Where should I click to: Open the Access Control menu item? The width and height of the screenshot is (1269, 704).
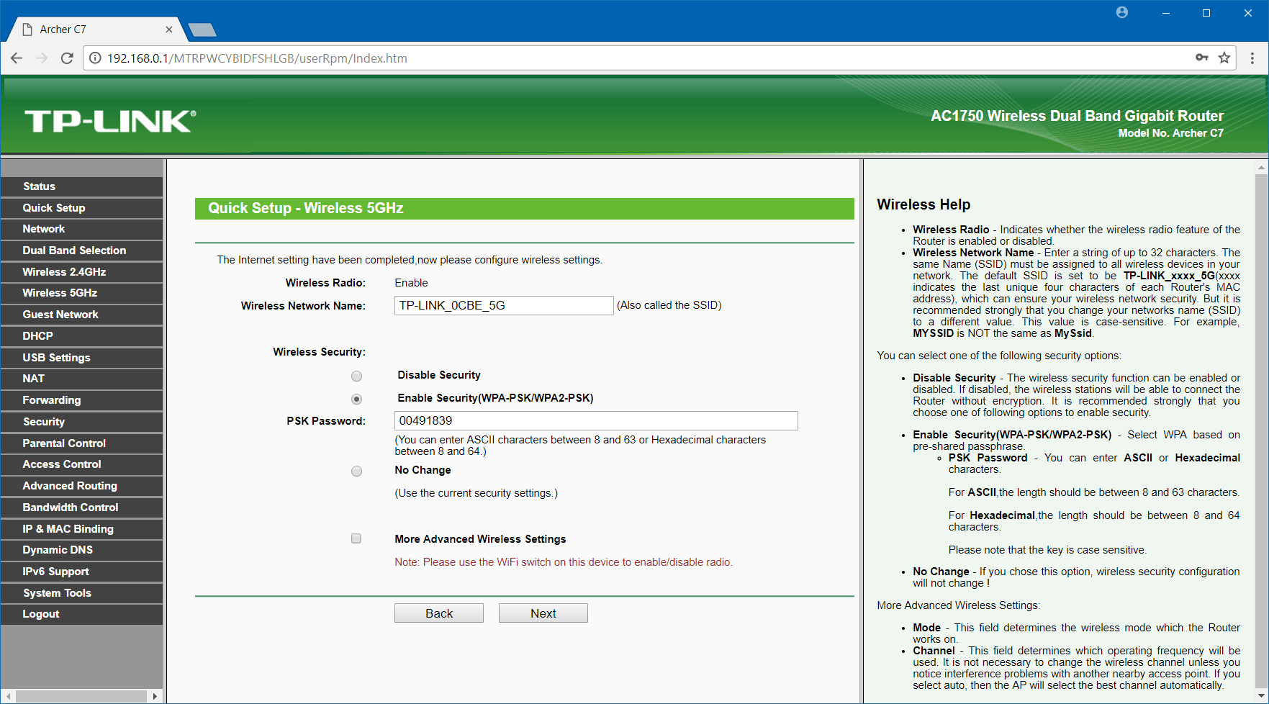(x=82, y=464)
